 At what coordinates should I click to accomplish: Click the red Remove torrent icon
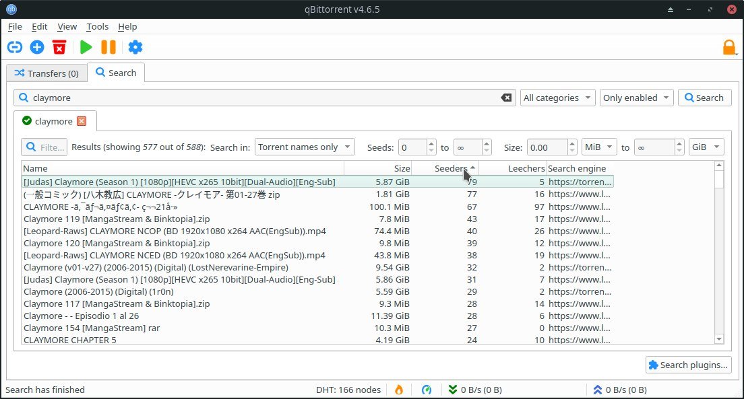tap(60, 47)
